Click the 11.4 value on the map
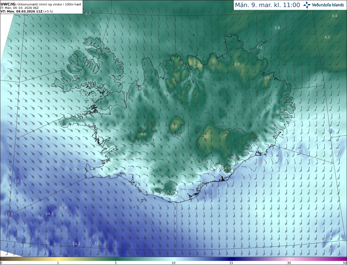This screenshot has width=347, height=265. (x=25, y=246)
